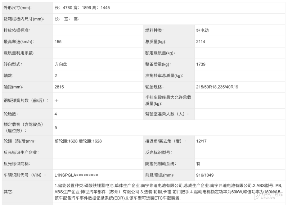288x205 pixels.
Task: Click the 防抱死制动系统 value 有
Action: coord(198,164)
